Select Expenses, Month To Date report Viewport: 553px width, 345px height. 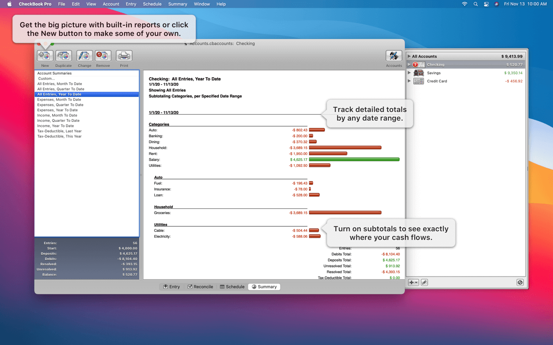pos(87,99)
